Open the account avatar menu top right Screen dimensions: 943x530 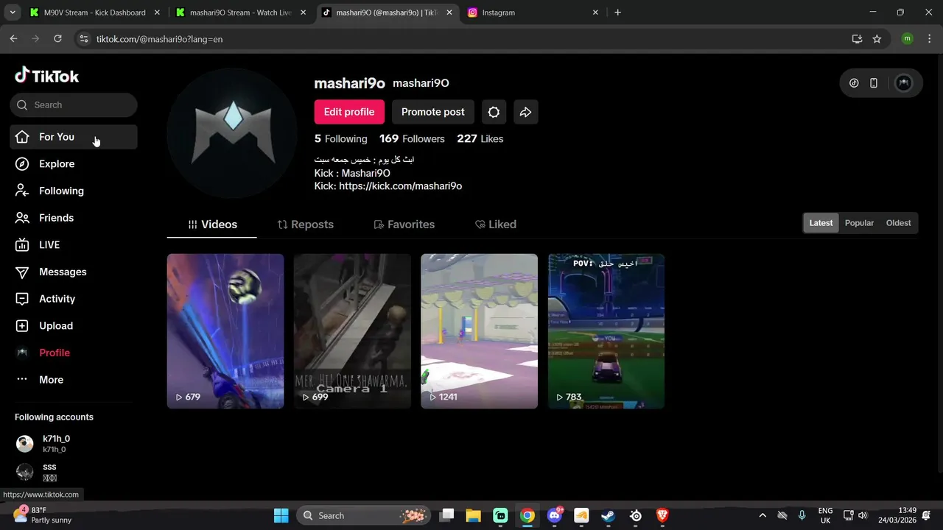(903, 83)
